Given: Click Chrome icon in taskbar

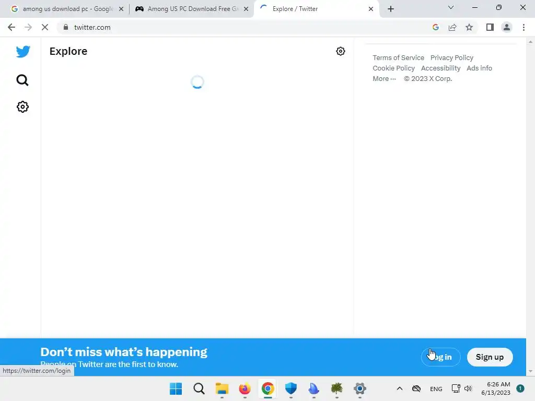Looking at the screenshot, I should click(268, 388).
